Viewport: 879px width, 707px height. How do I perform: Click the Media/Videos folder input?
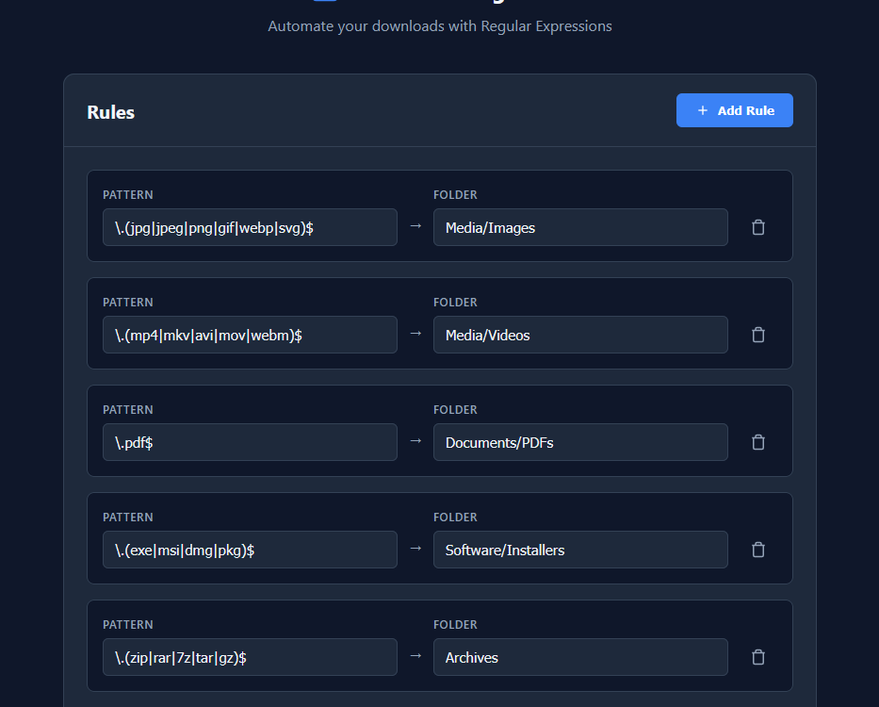pyautogui.click(x=580, y=335)
